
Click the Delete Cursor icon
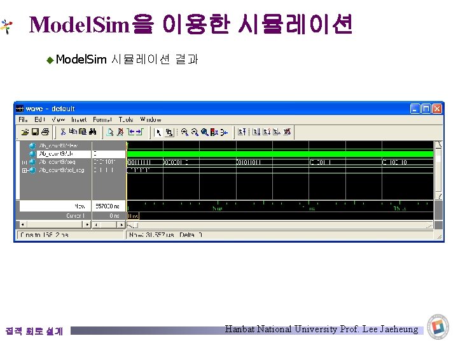120,132
